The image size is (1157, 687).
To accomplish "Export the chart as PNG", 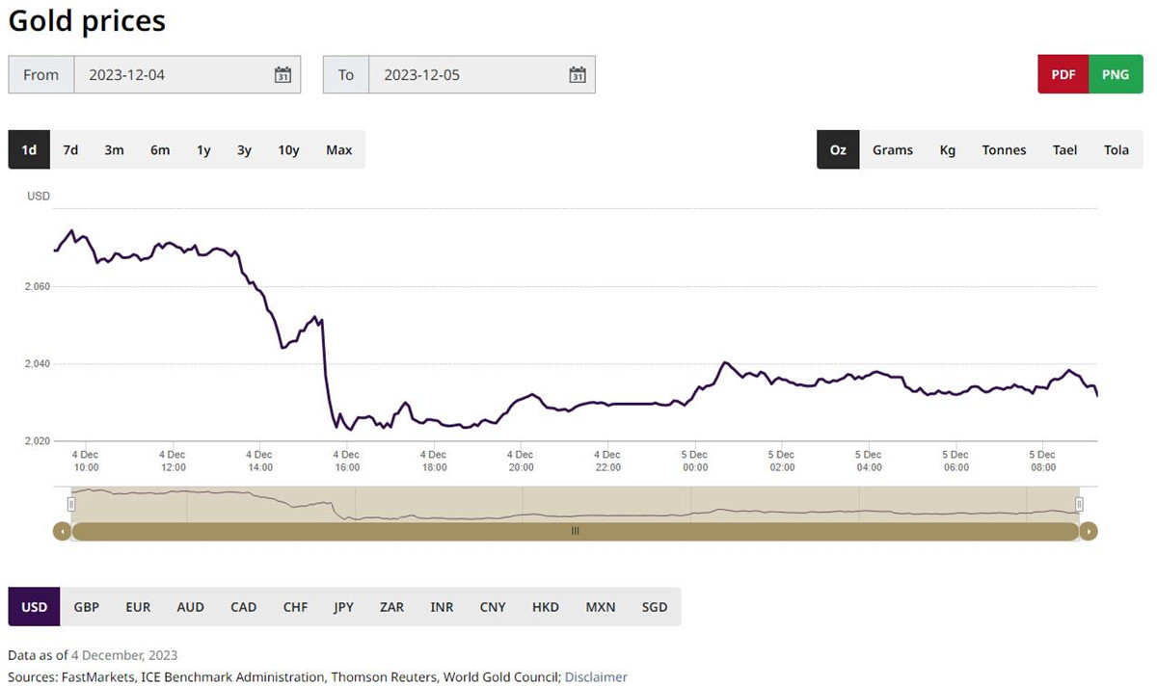I will coord(1115,75).
